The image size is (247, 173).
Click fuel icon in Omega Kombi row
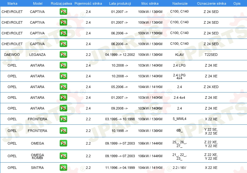point(63,156)
